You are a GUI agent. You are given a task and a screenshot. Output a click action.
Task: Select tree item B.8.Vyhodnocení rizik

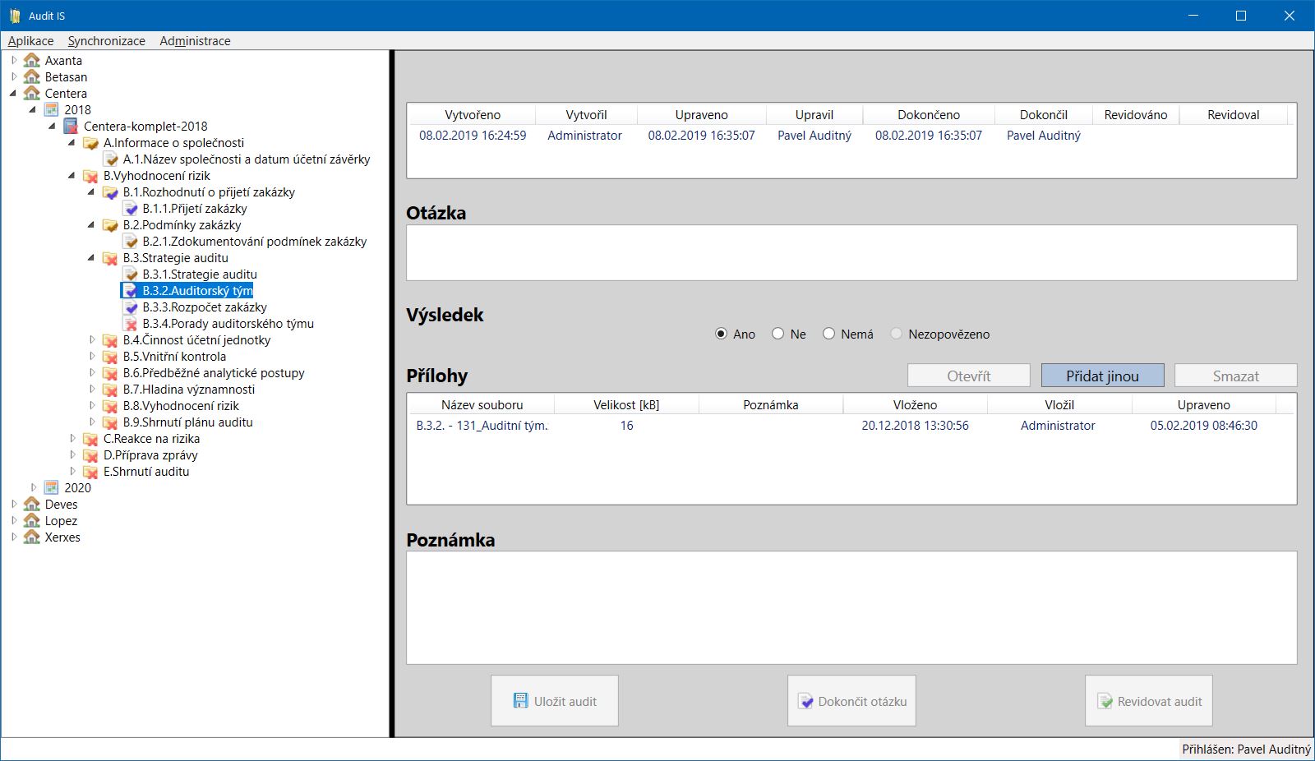click(x=181, y=406)
